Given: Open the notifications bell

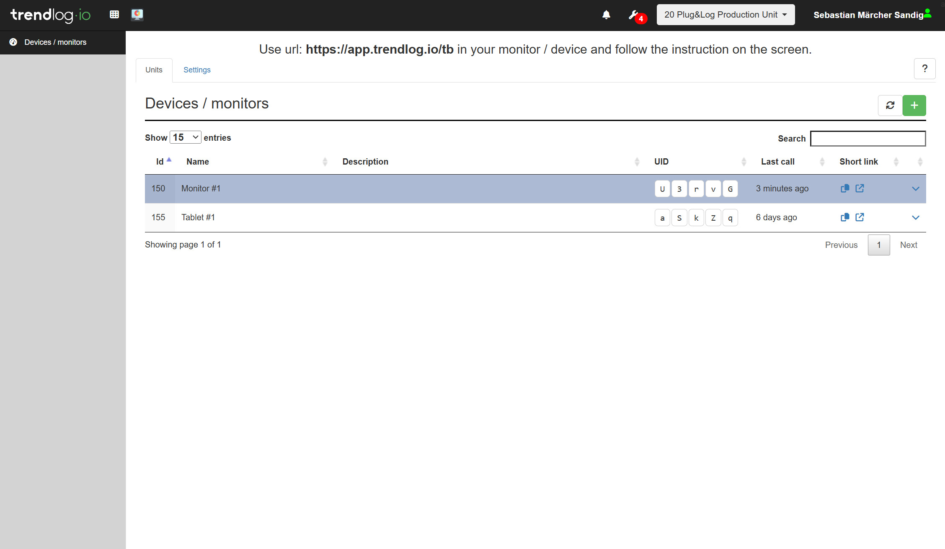Looking at the screenshot, I should click(x=606, y=15).
